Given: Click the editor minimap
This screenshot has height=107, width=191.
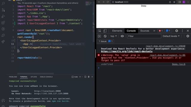Looking at the screenshot, I should point(89,4).
